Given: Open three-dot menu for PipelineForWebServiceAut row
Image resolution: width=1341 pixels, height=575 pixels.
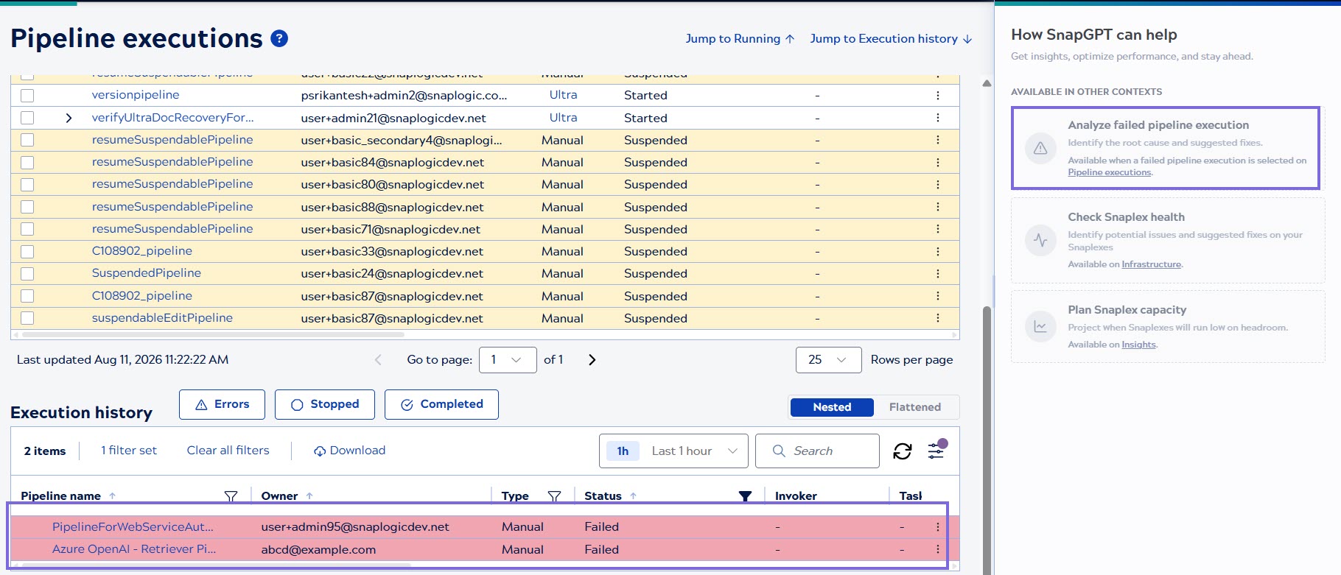Looking at the screenshot, I should tap(937, 526).
